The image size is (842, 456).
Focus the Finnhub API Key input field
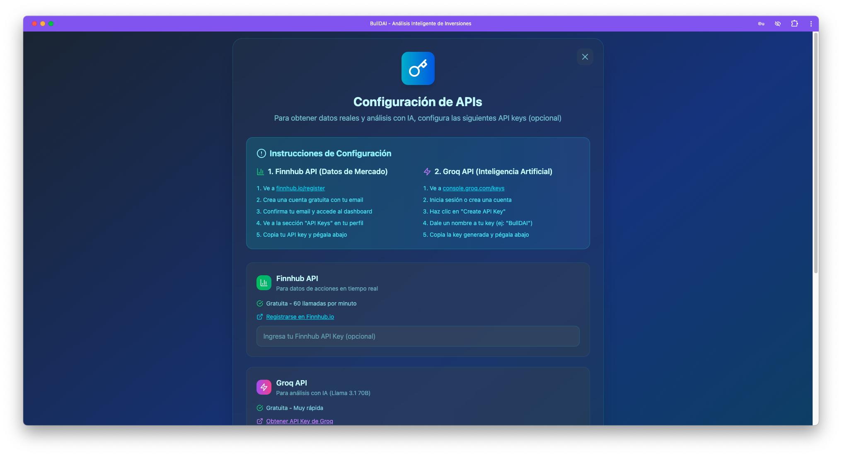pos(418,336)
